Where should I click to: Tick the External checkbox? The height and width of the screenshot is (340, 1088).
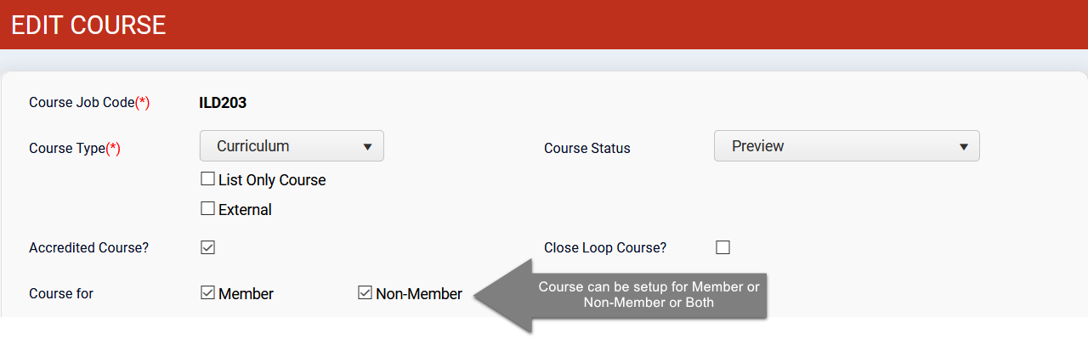click(207, 208)
